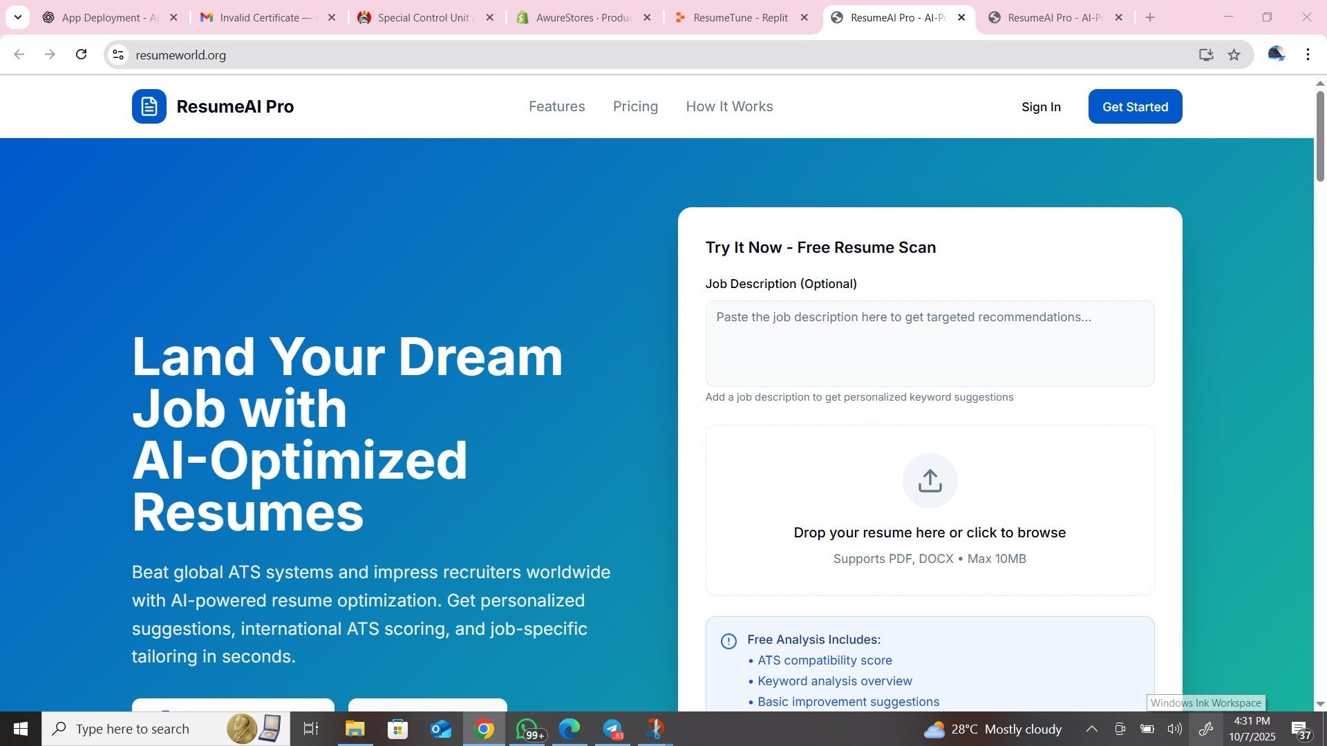Click inside the job description text area
The width and height of the screenshot is (1327, 746).
pos(929,343)
